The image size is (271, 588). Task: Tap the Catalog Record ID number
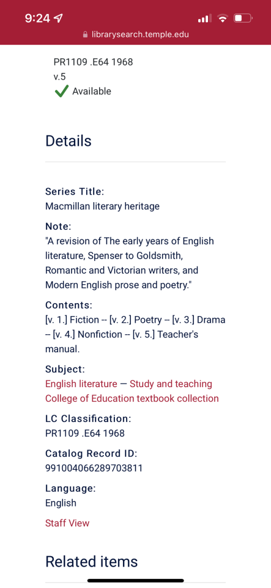point(94,468)
